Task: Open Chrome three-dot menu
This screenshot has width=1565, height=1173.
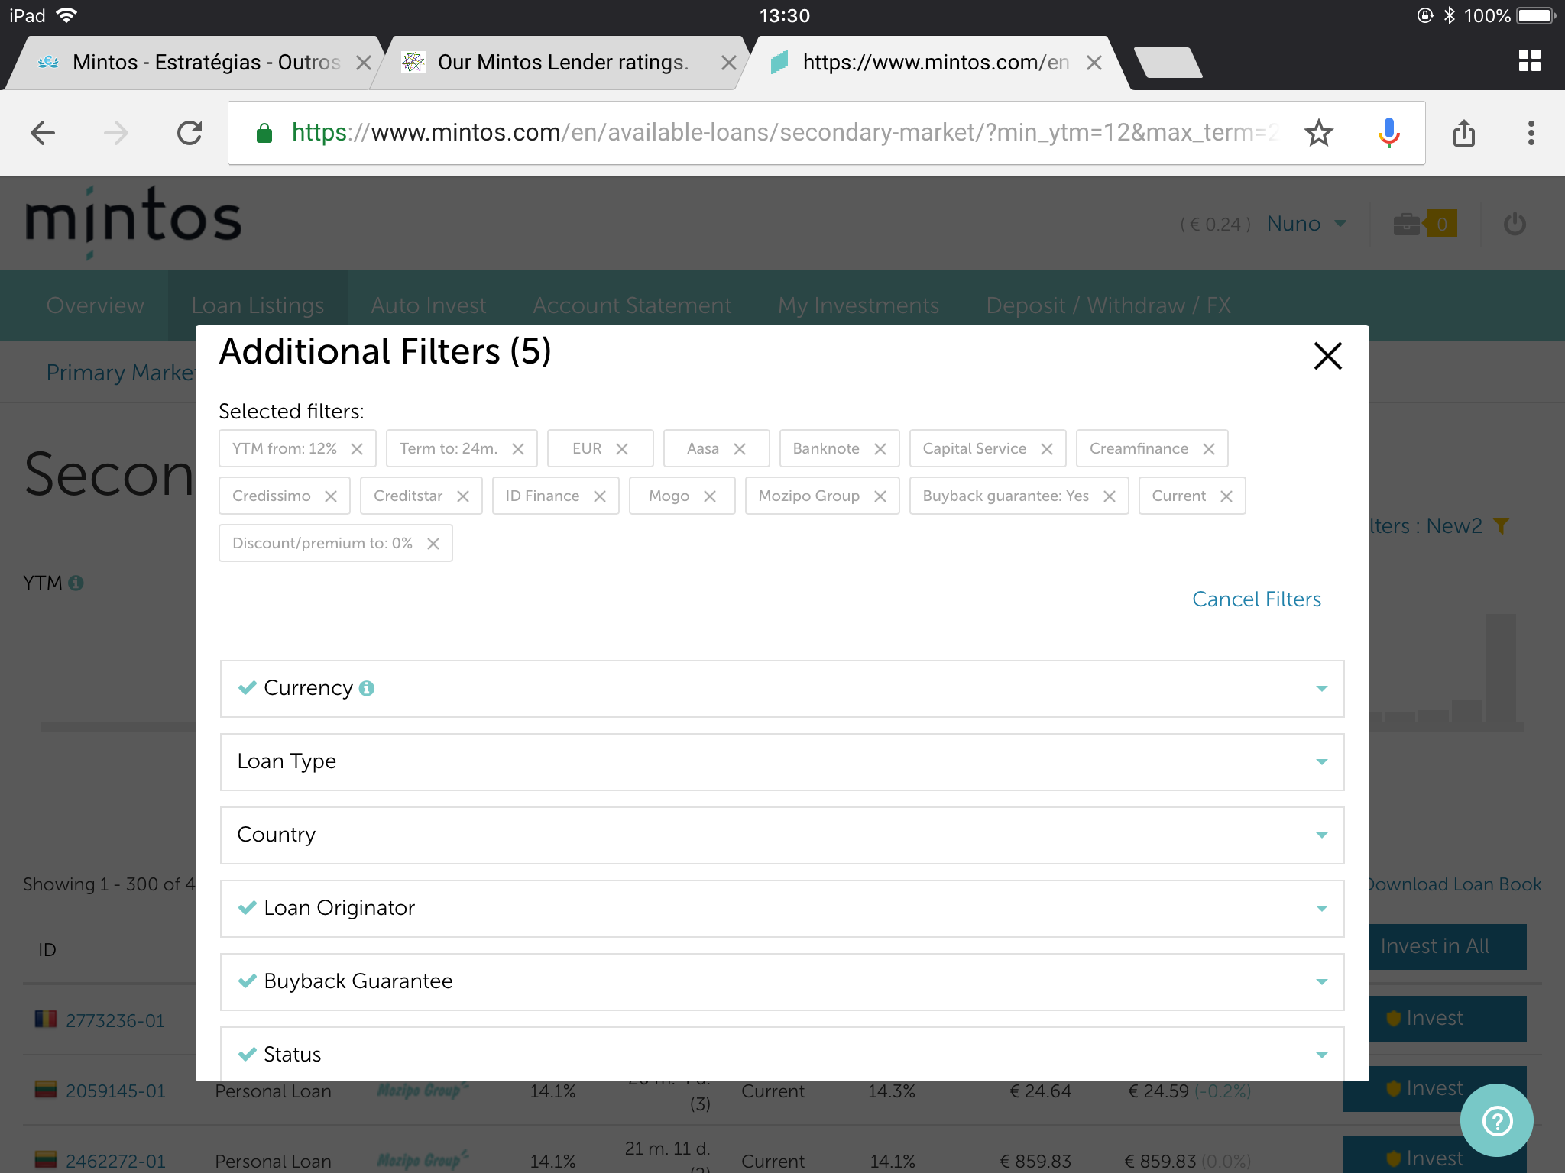Action: [1531, 133]
